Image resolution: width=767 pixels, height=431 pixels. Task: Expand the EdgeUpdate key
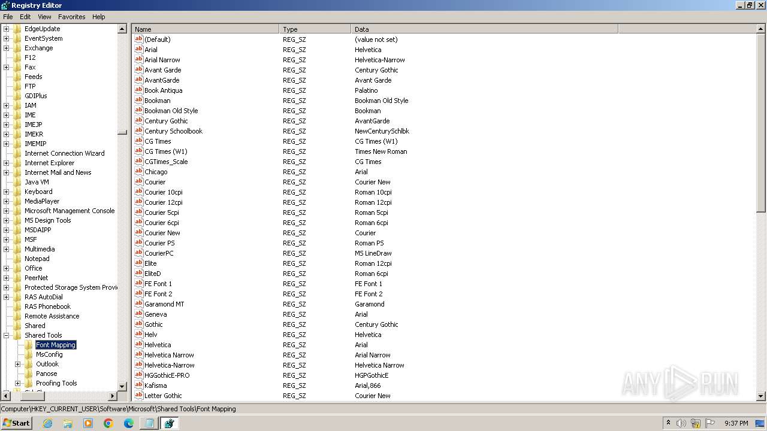point(7,29)
